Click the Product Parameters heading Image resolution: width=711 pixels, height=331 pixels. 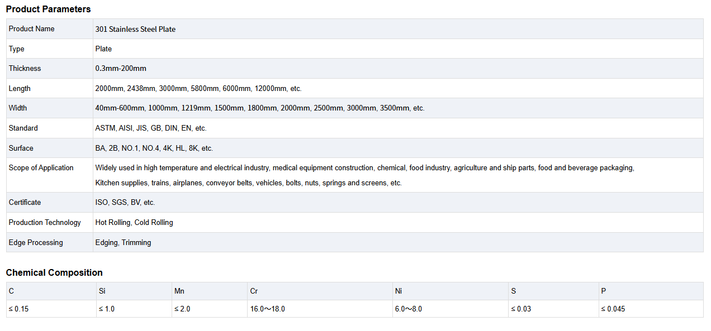pos(48,9)
